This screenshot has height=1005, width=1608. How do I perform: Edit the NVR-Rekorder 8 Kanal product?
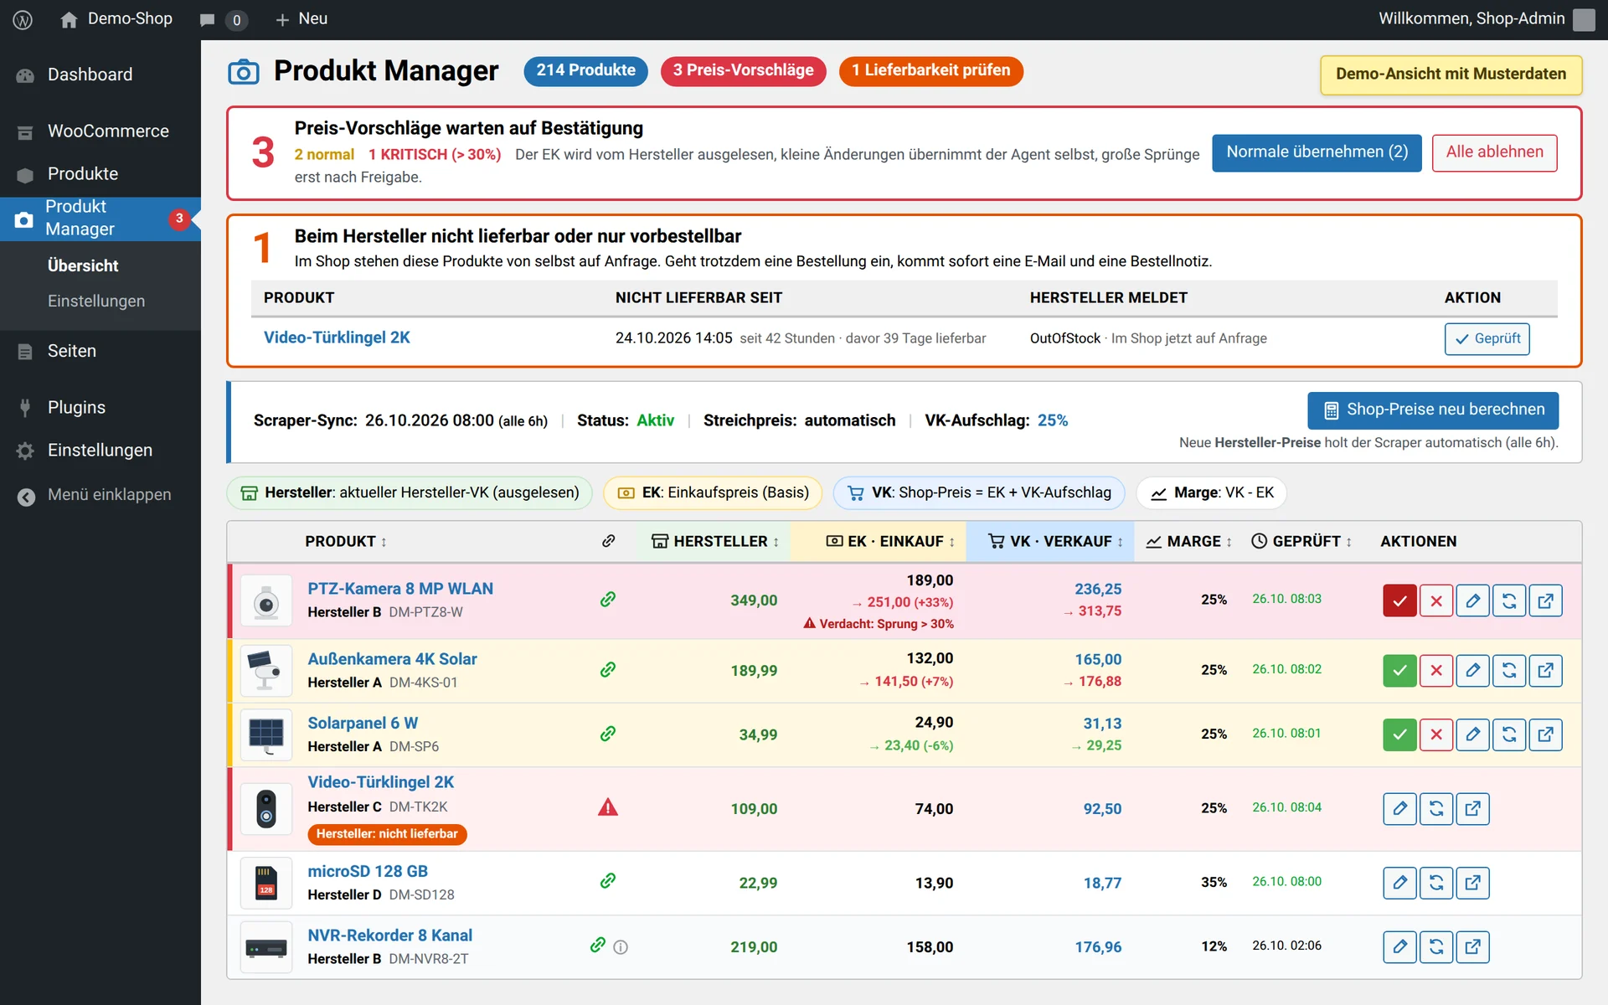(1399, 946)
